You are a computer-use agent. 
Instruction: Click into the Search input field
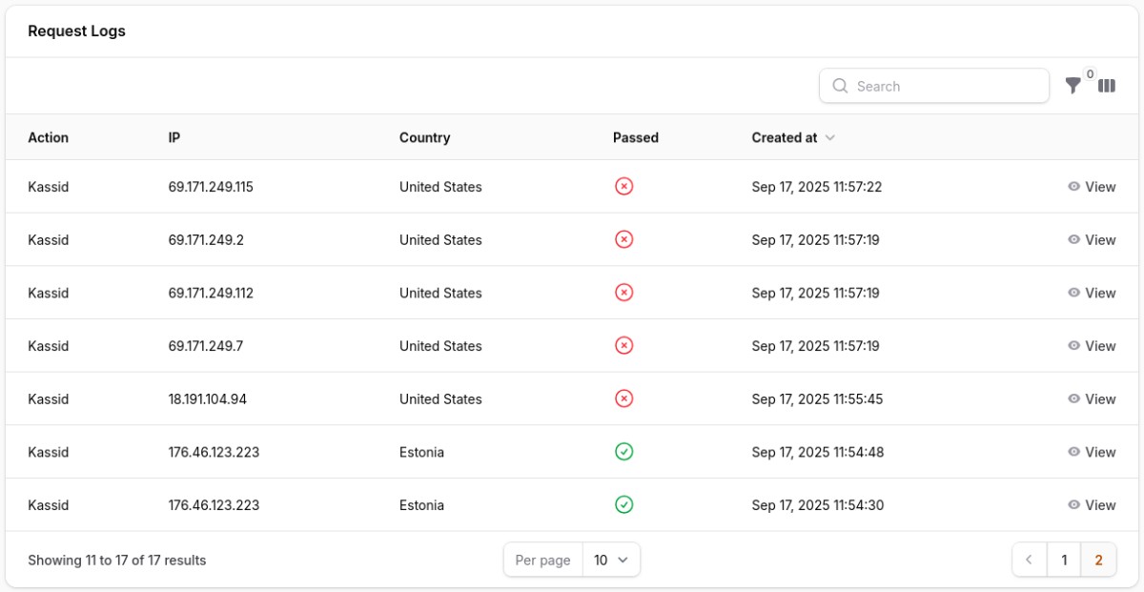pyautogui.click(x=944, y=86)
